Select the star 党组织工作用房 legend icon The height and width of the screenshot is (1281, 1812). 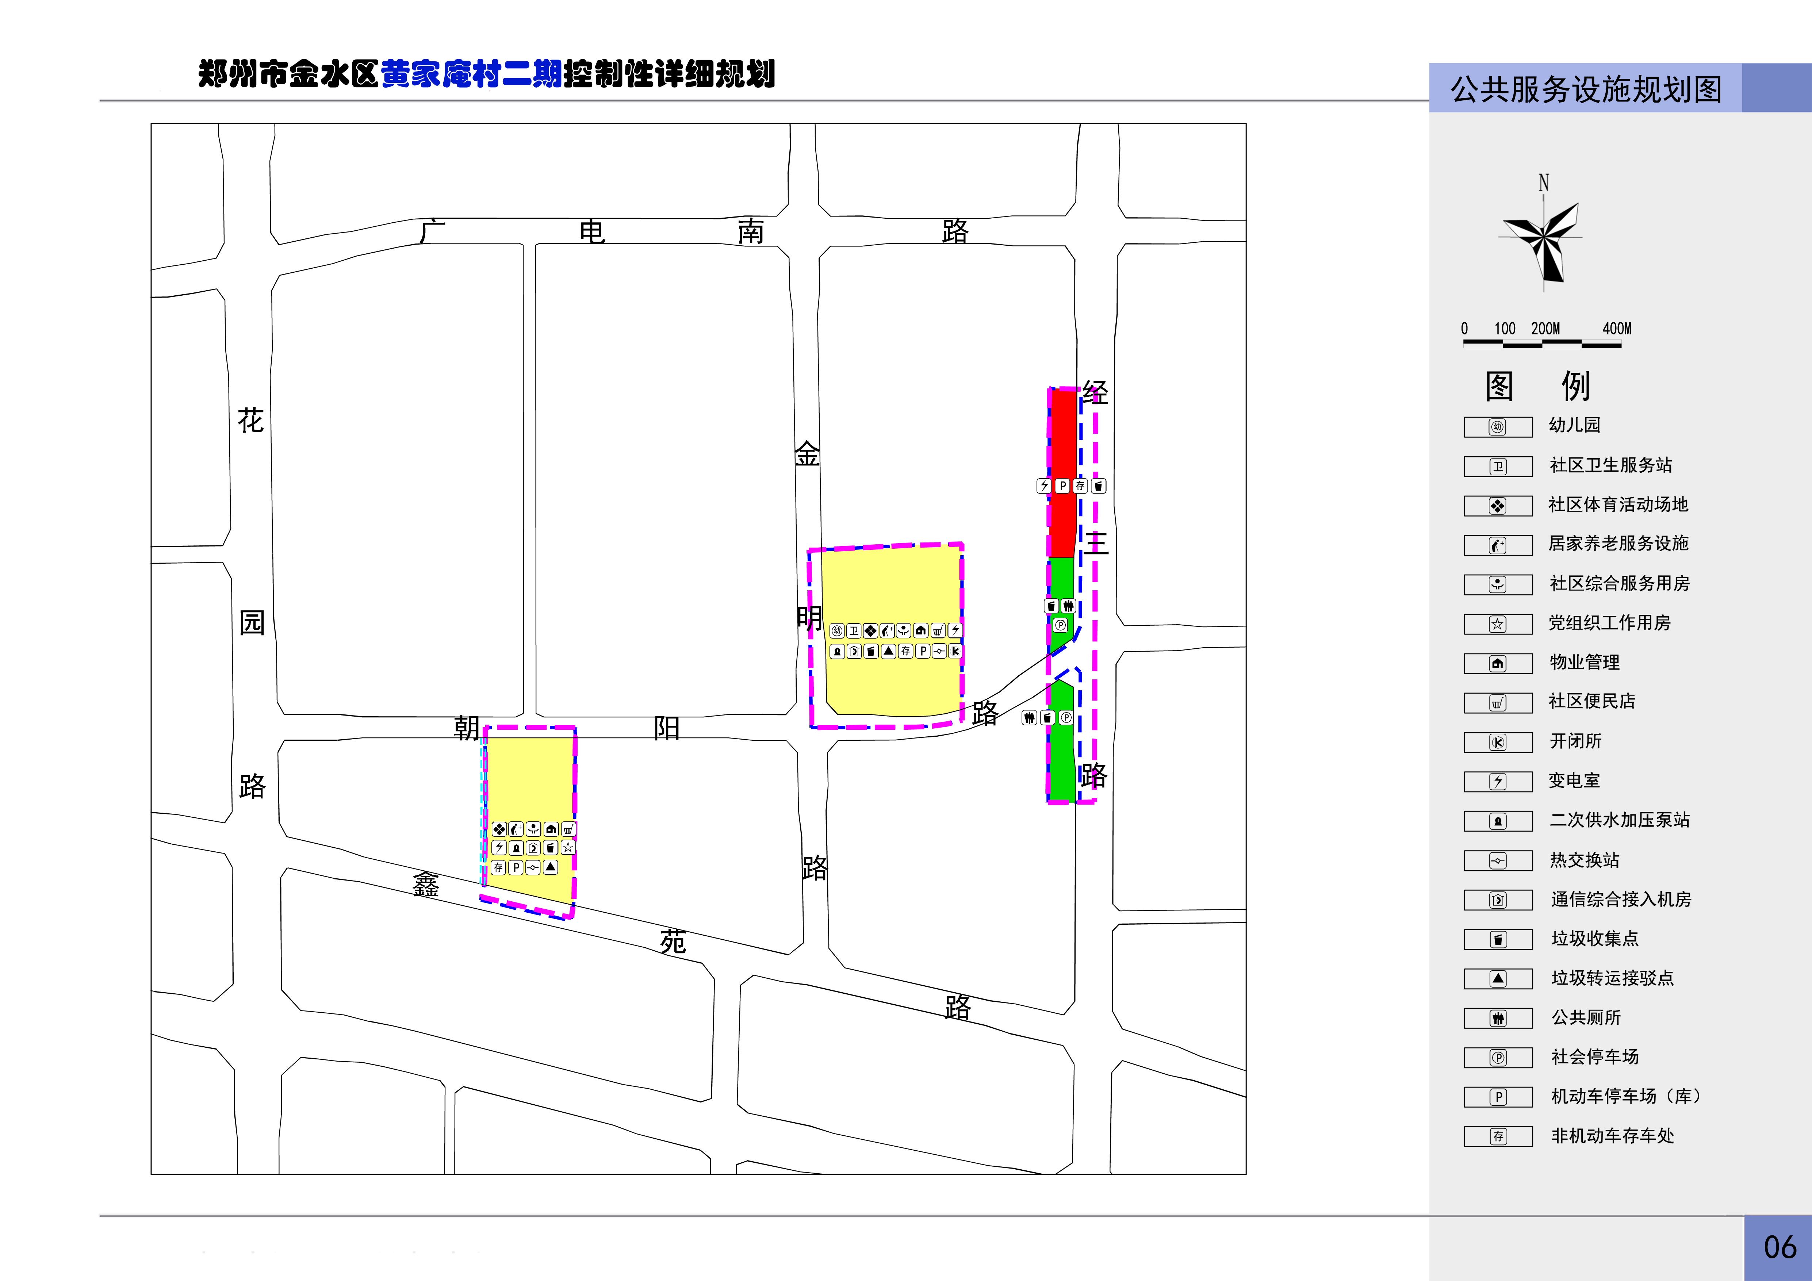point(1497,624)
